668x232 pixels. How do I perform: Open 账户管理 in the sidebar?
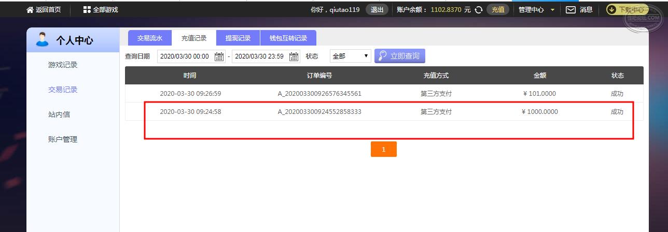63,139
